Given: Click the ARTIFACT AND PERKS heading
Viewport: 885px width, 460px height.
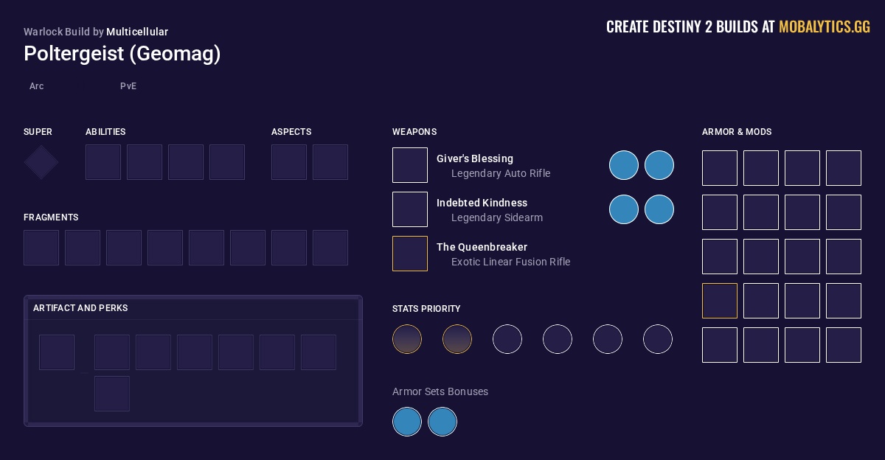Looking at the screenshot, I should (x=80, y=308).
